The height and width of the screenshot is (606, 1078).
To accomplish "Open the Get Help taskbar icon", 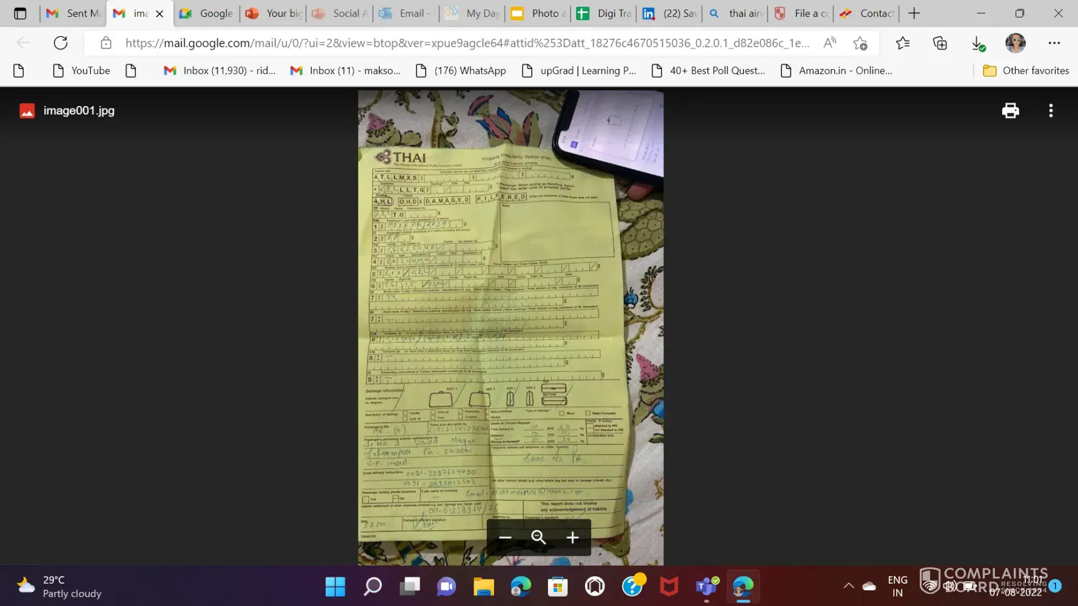I will [x=632, y=587].
